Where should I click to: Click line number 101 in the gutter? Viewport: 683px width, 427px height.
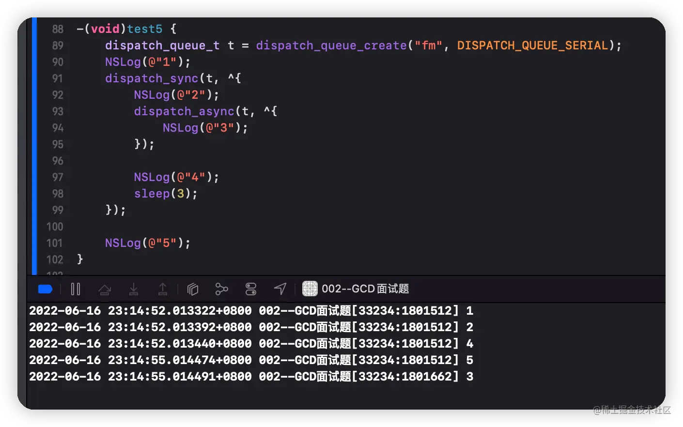point(55,243)
